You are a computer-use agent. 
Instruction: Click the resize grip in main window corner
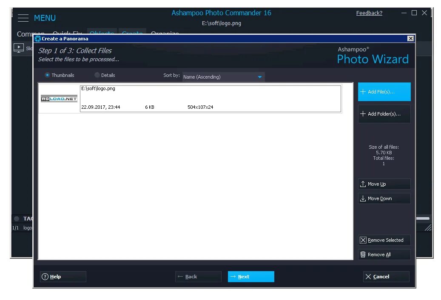pyautogui.click(x=428, y=228)
